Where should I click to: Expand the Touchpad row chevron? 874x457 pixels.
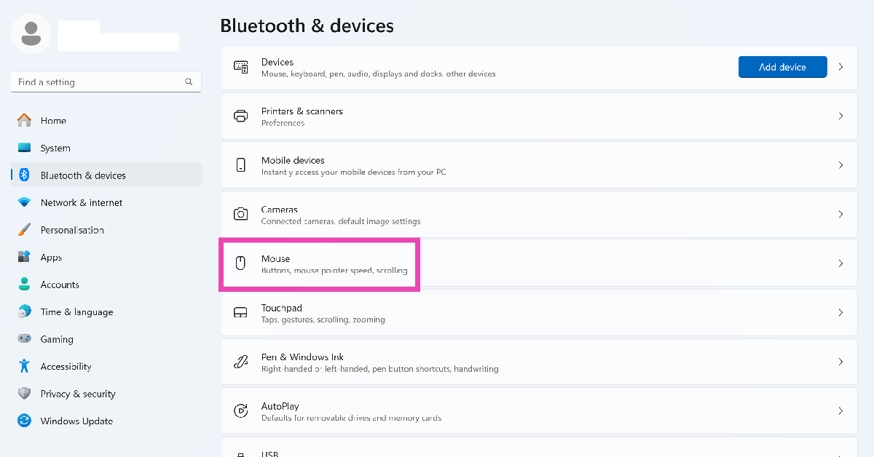click(840, 313)
